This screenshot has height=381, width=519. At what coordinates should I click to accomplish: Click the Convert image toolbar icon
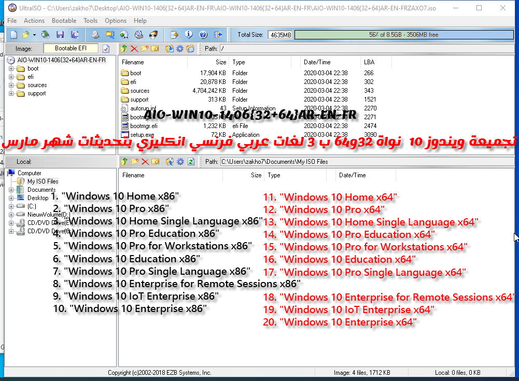click(110, 34)
